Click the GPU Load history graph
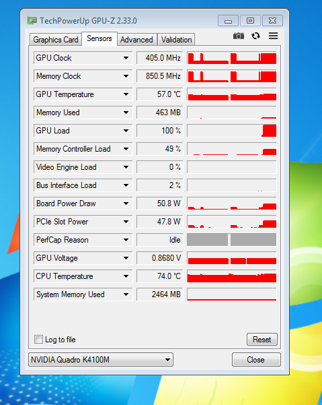 pos(232,131)
